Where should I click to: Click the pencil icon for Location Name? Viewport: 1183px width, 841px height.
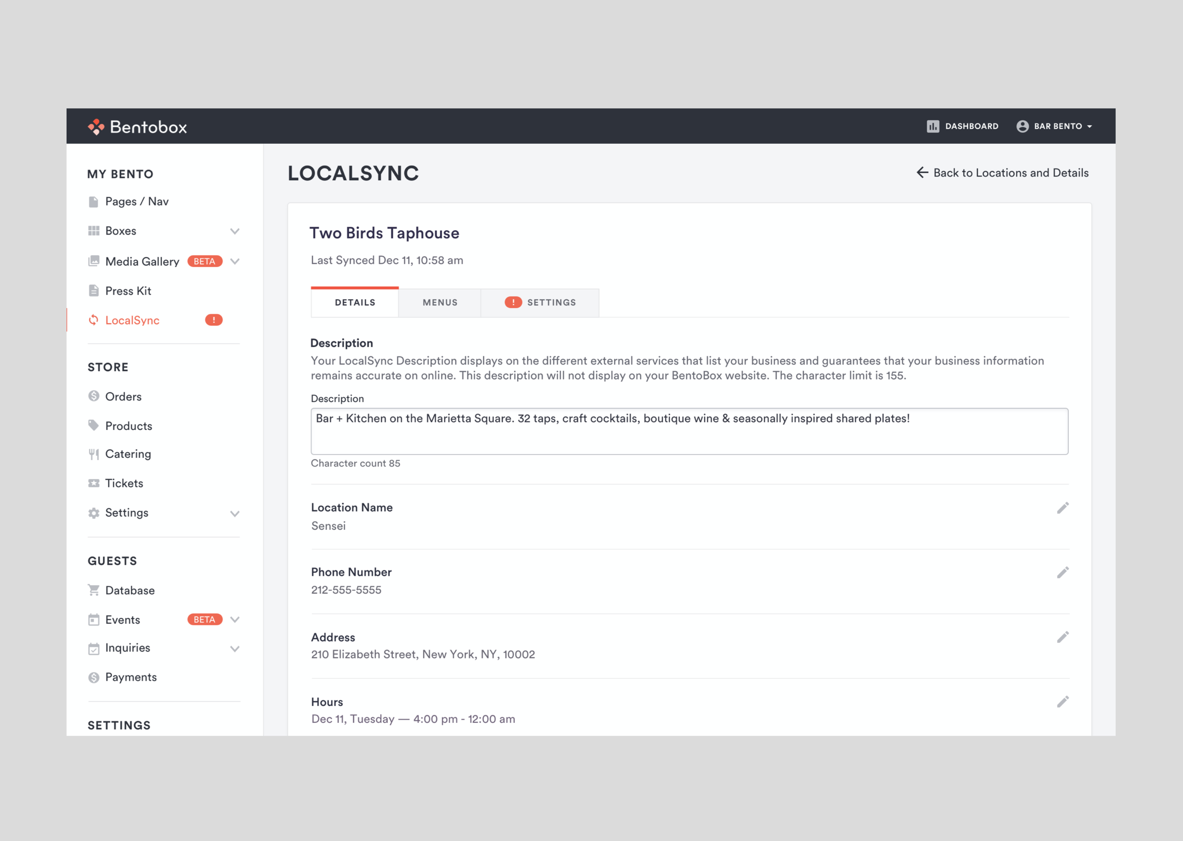pyautogui.click(x=1062, y=508)
